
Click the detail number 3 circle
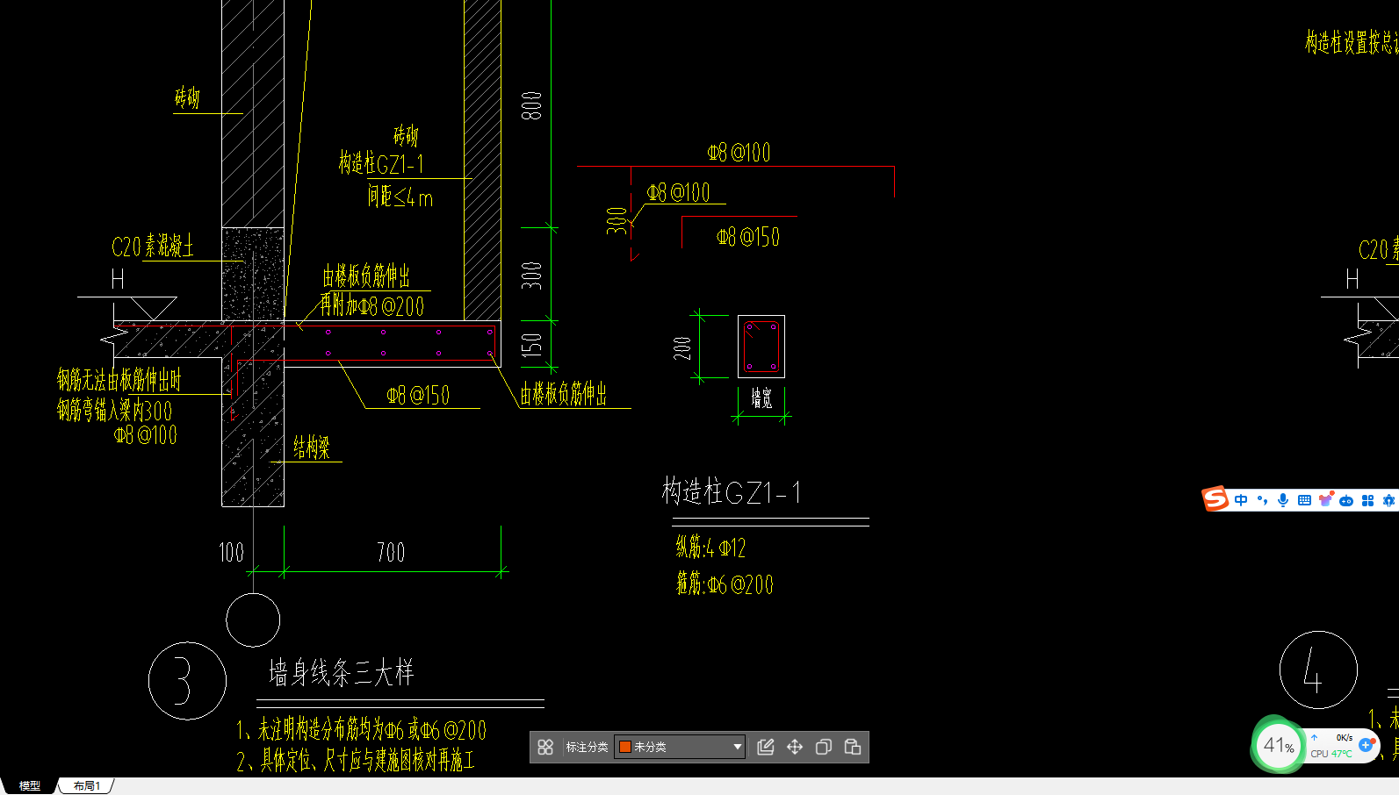[187, 681]
